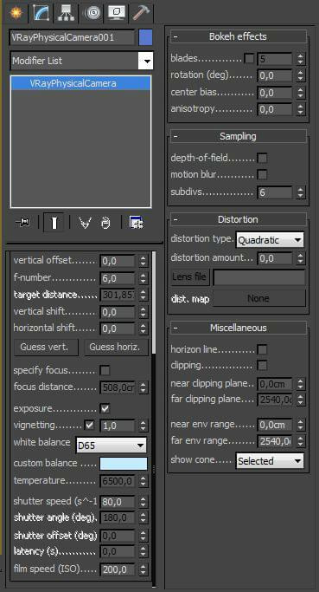Open the distortion type Quadratic dropdown

pos(270,240)
